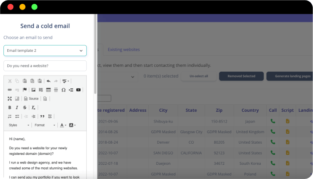The image size is (313, 179).
Task: Click the Source button in the editor
Action: click(x=31, y=99)
